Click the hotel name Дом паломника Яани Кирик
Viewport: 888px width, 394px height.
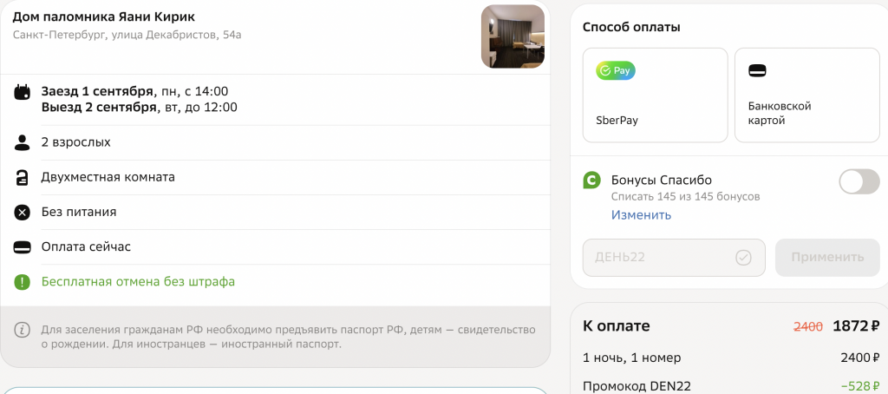104,17
